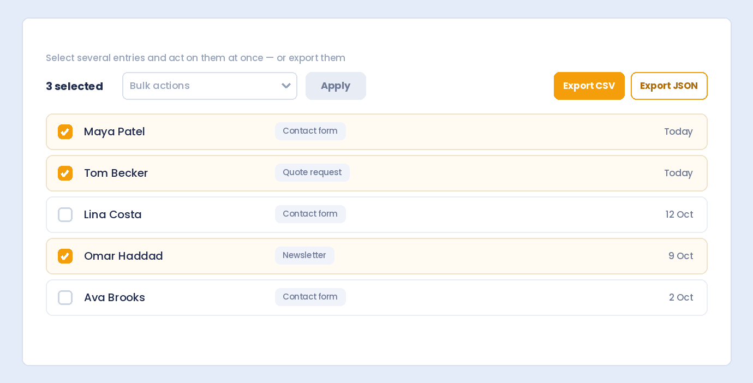Deselect the Omar Haddad checkbox
Screen dimensions: 753x383
[x=65, y=256]
